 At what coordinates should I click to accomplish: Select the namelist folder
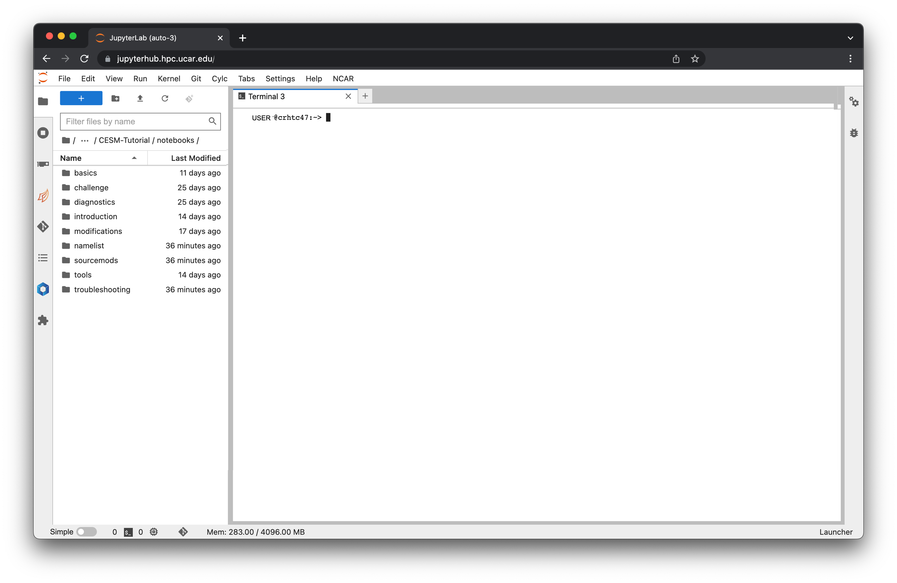pos(140,246)
